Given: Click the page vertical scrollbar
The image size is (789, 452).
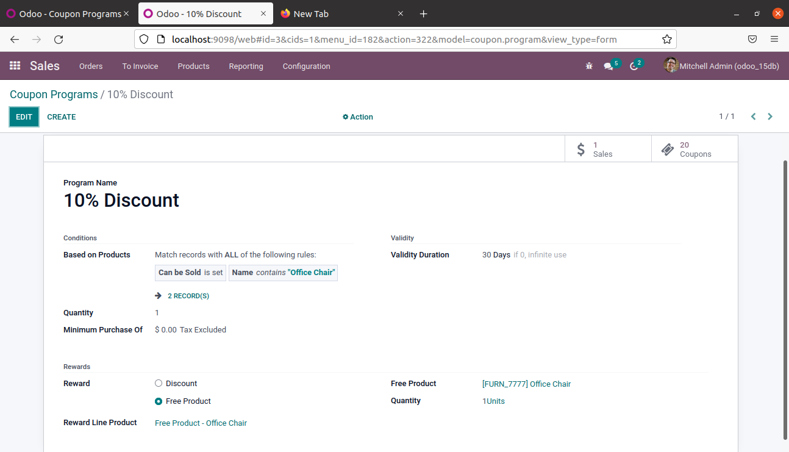Looking at the screenshot, I should pyautogui.click(x=785, y=299).
